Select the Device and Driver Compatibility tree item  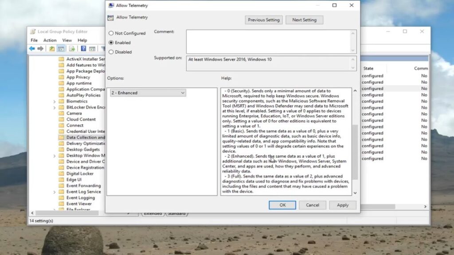coord(86,162)
